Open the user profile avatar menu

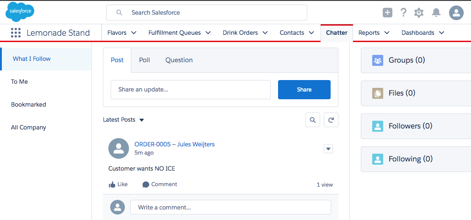456,13
